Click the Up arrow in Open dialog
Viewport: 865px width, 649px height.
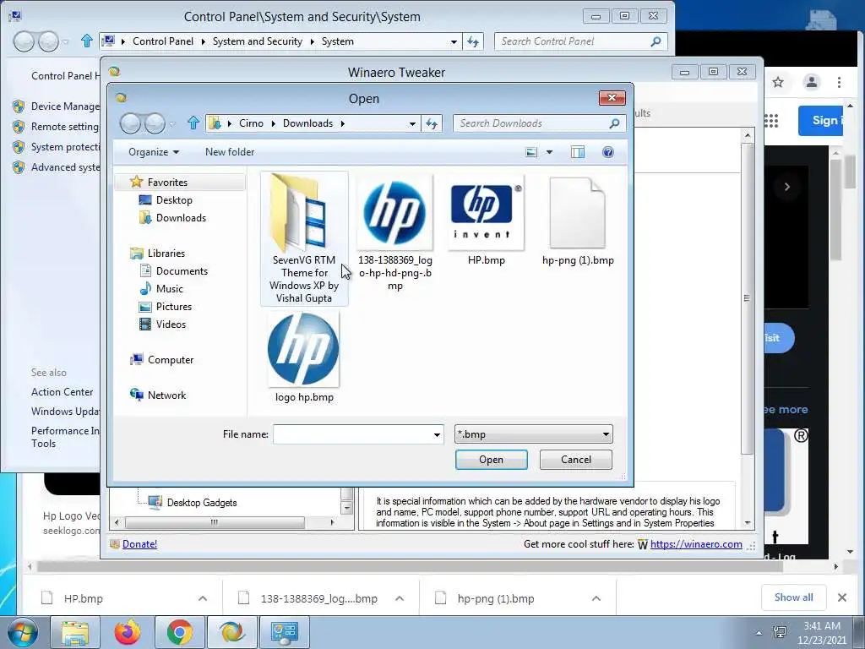(x=193, y=123)
